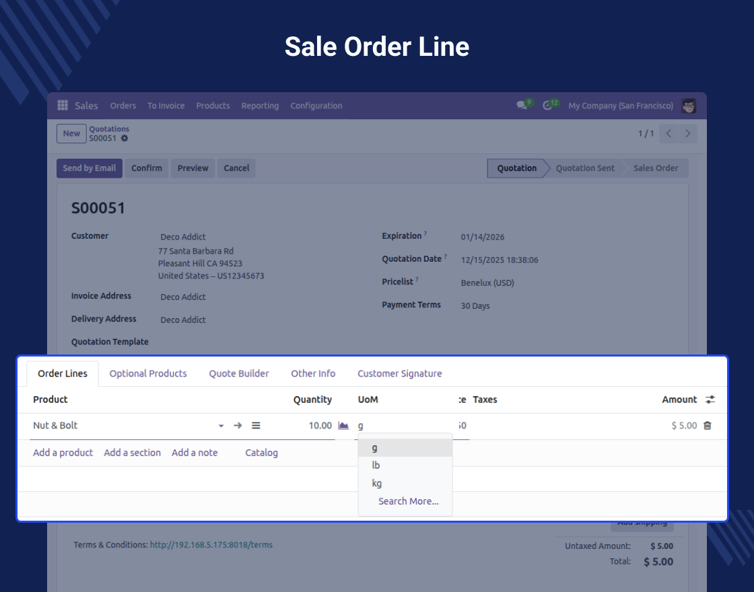Open the apps grid menu icon
The image size is (754, 592).
point(63,105)
